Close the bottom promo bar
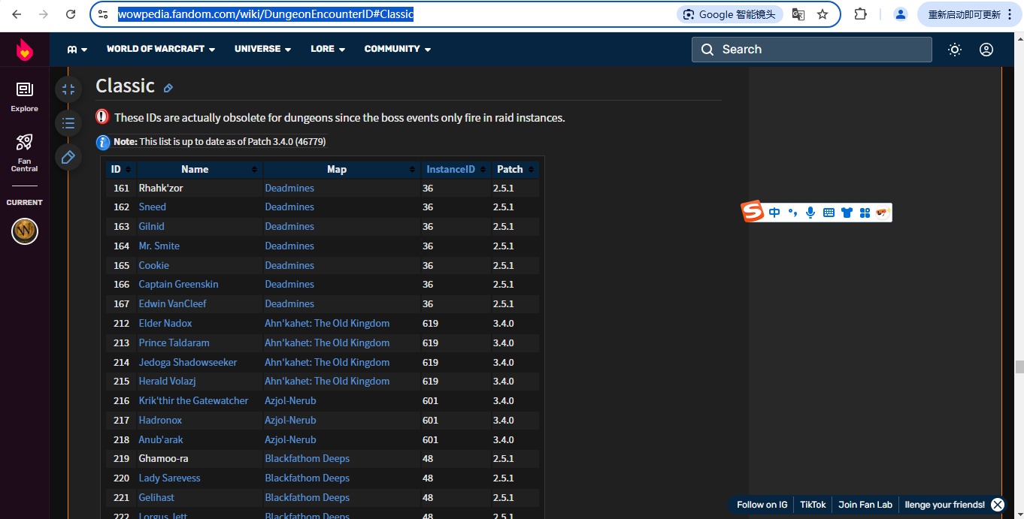1024x519 pixels. (x=998, y=505)
